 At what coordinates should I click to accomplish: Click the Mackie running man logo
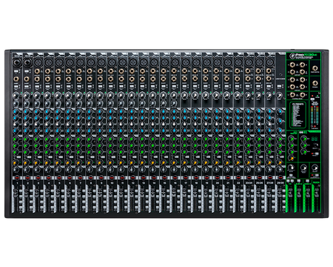[292, 56]
